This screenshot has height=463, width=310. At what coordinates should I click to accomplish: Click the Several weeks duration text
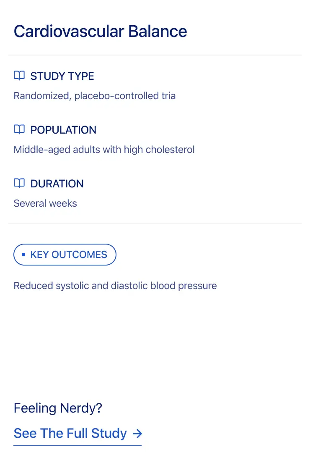(x=45, y=203)
